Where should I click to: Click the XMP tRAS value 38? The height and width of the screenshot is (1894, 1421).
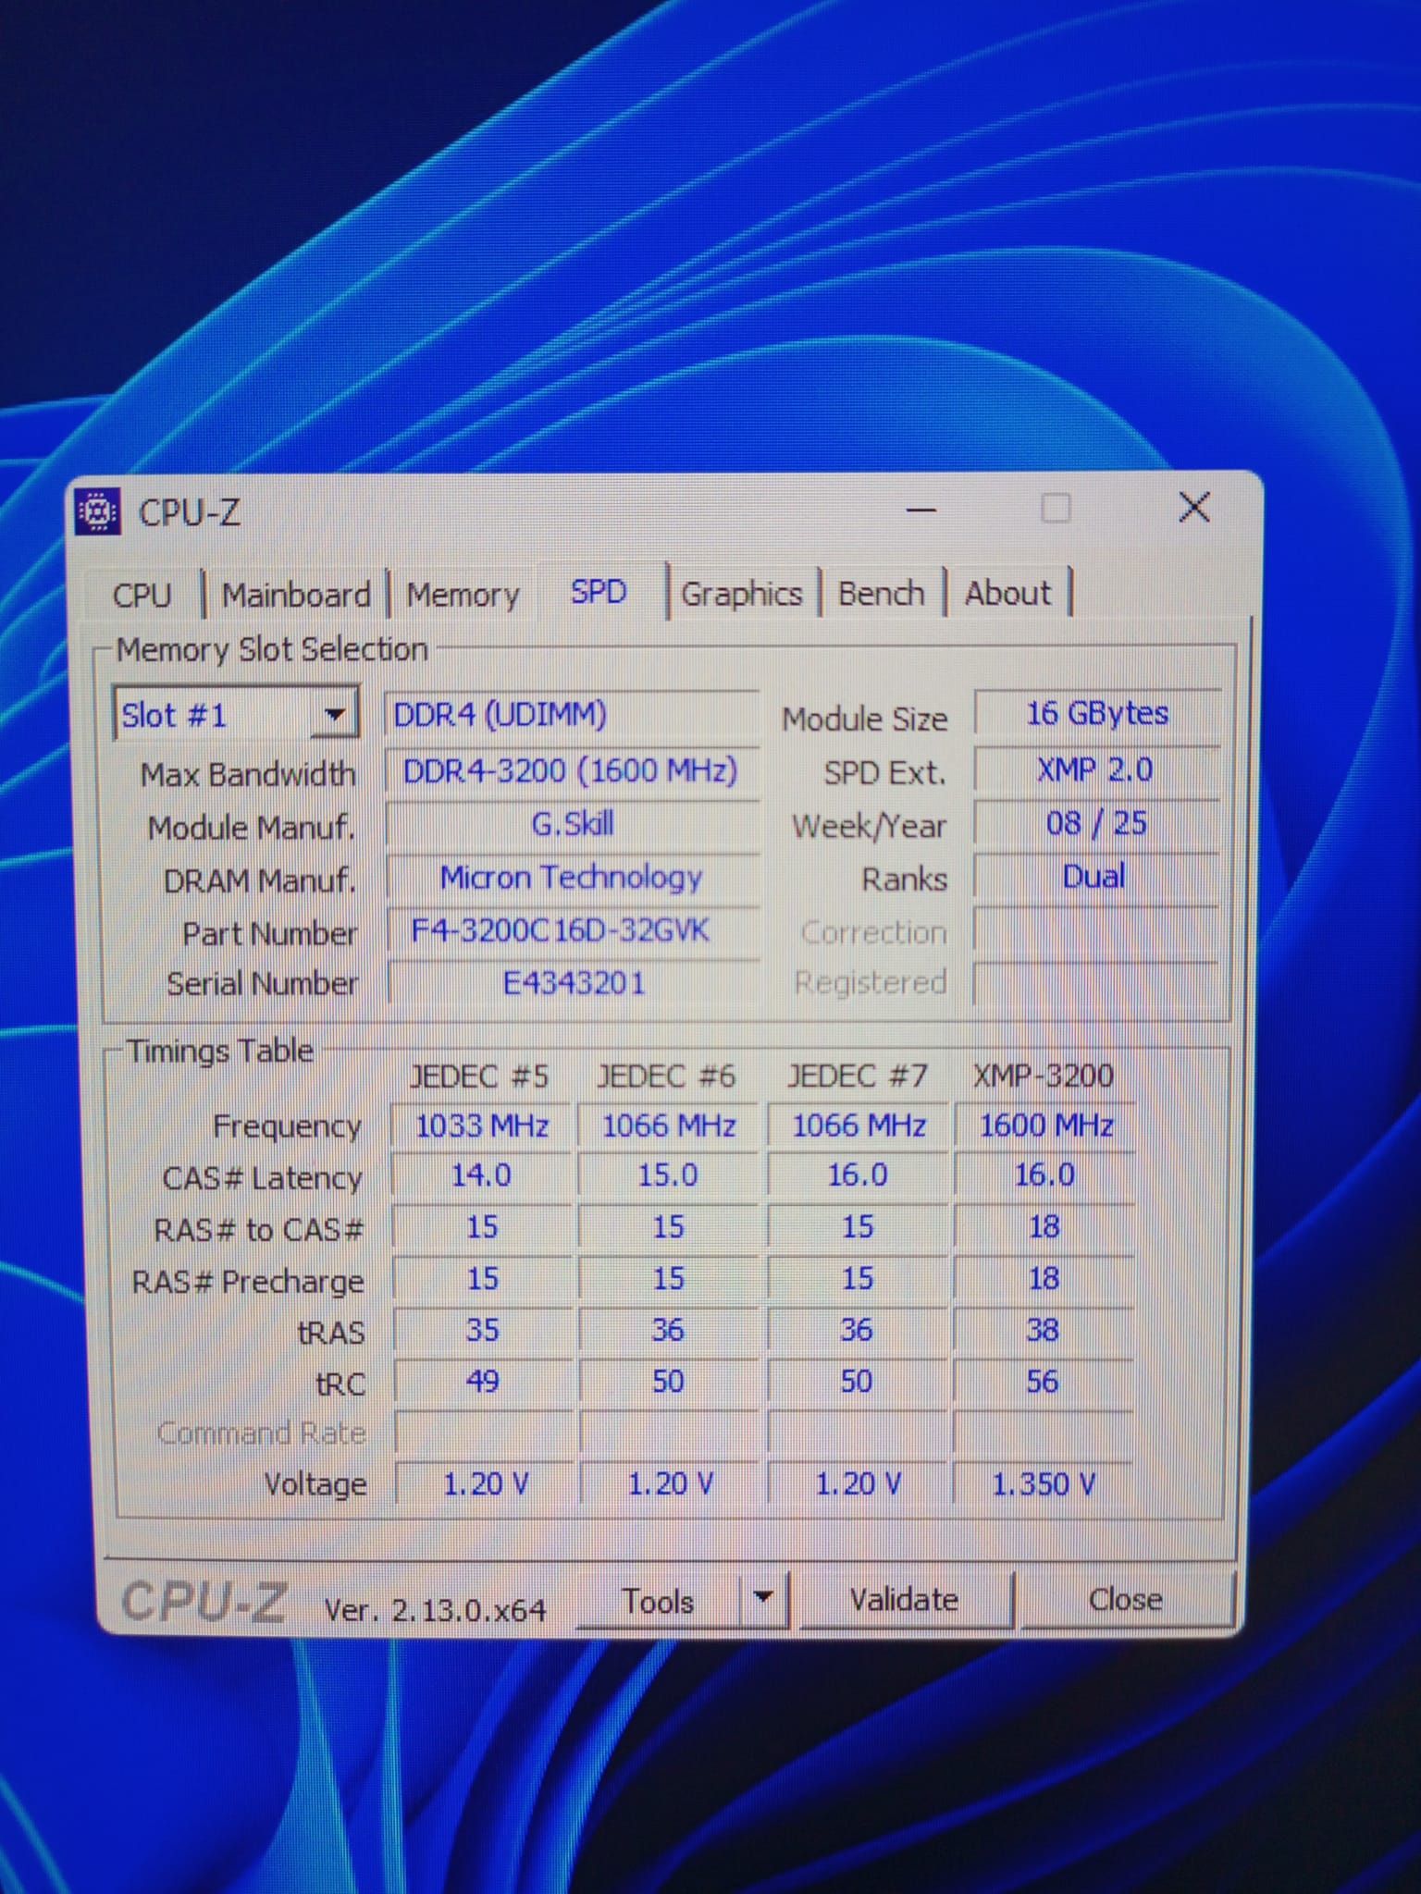click(1044, 1330)
